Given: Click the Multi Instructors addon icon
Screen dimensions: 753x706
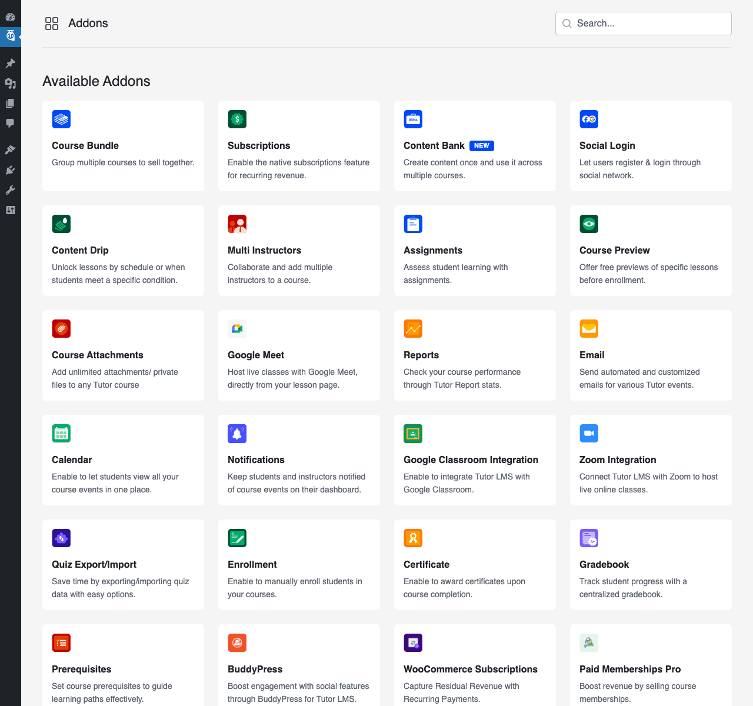Looking at the screenshot, I should point(237,224).
